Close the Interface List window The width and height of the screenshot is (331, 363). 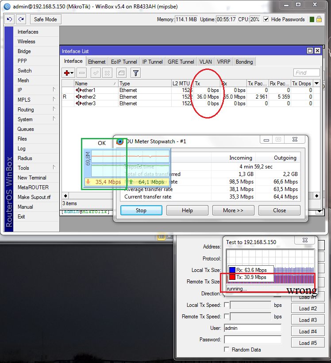tap(317, 51)
